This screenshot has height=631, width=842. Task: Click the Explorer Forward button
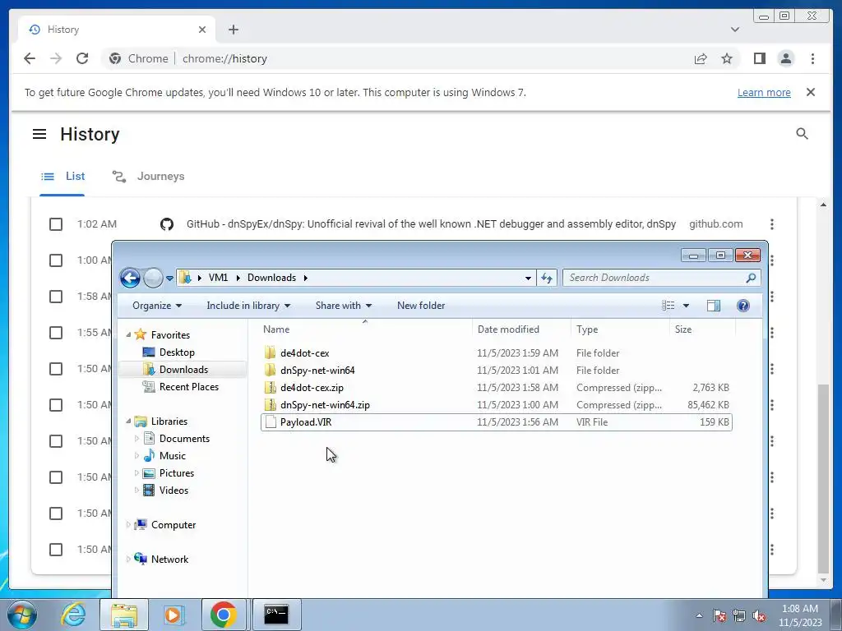click(153, 278)
